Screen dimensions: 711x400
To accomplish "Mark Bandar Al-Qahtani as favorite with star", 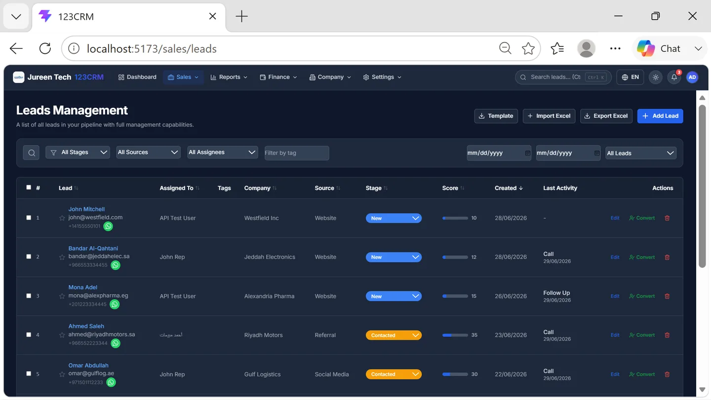I will coord(62,257).
